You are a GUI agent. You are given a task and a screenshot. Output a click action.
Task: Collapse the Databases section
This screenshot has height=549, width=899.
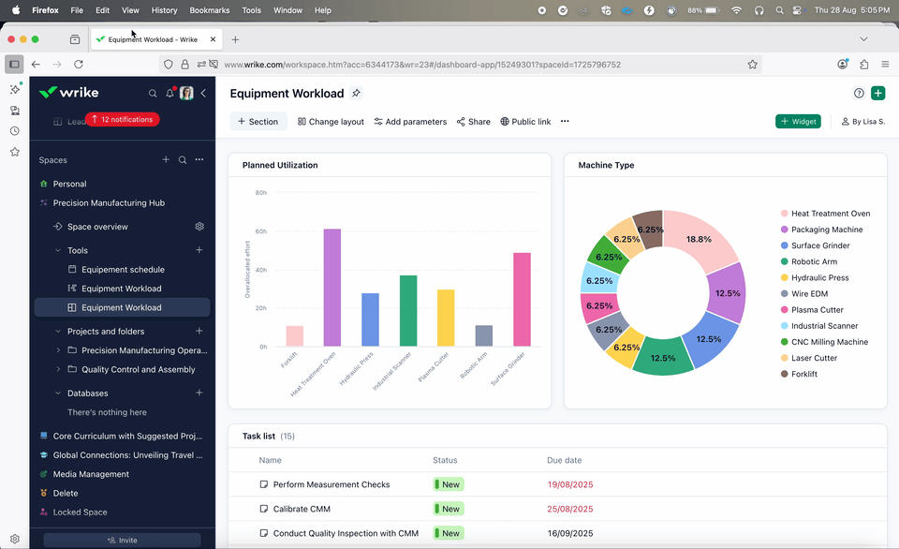click(58, 393)
